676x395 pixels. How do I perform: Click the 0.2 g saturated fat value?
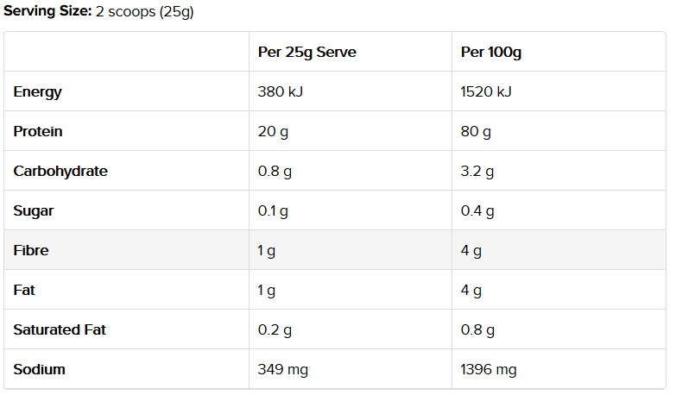275,330
